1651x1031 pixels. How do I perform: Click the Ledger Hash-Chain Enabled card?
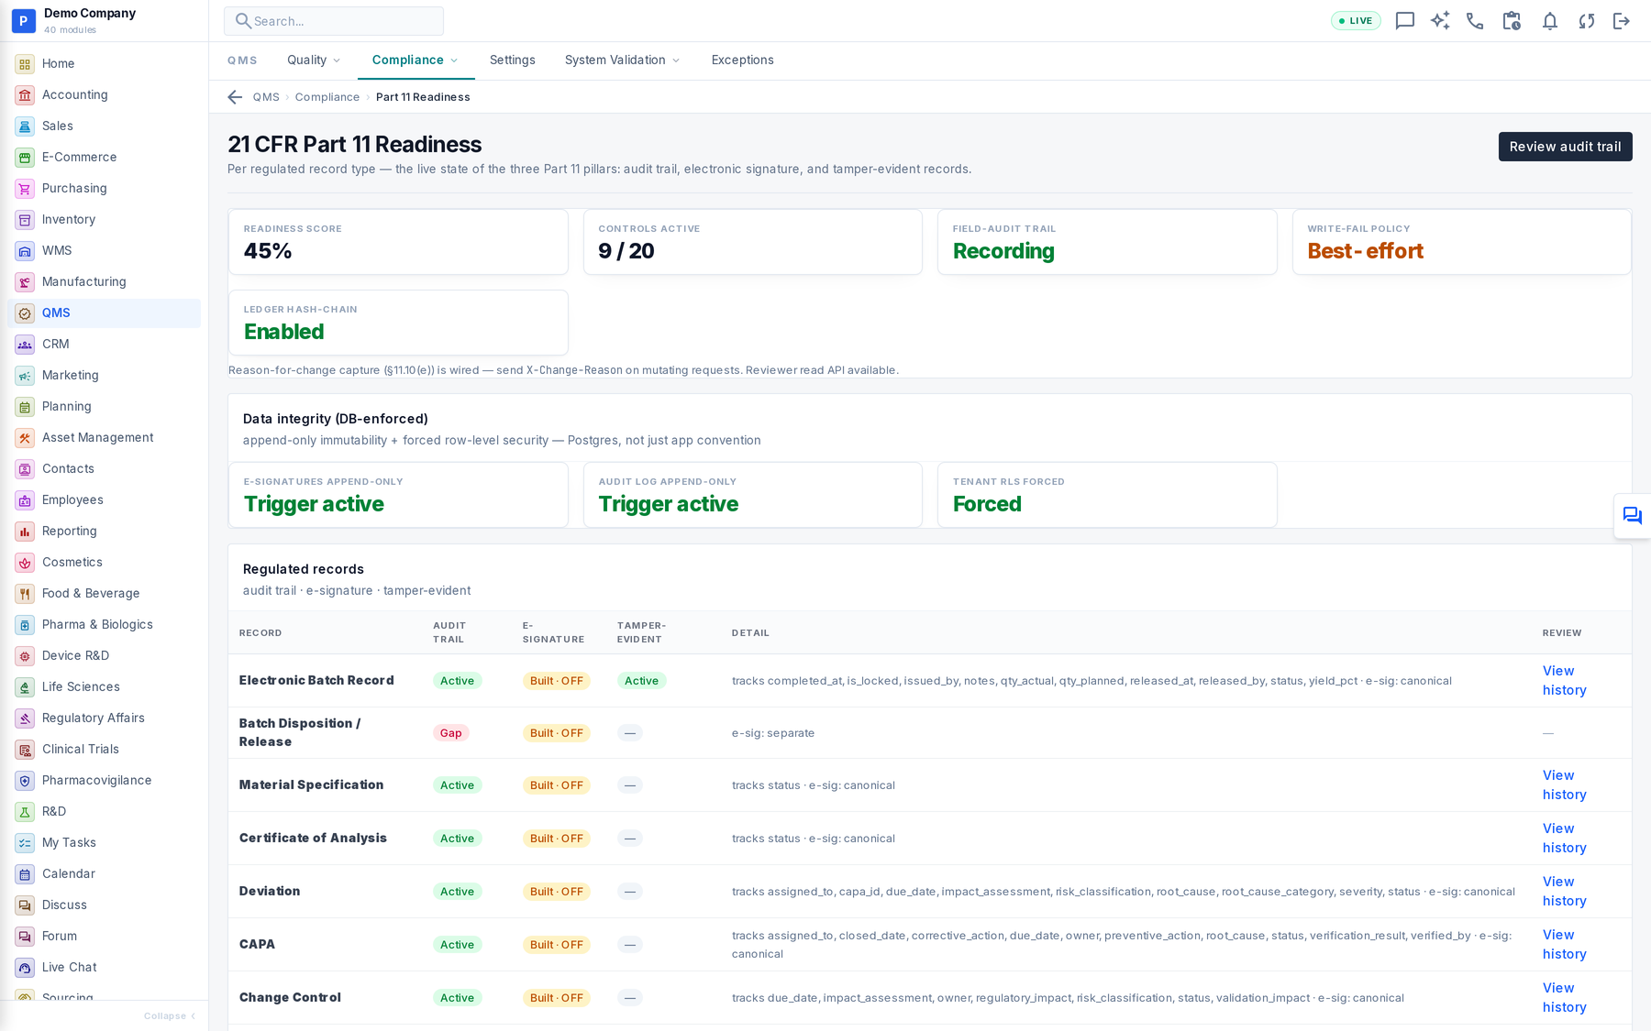tap(398, 323)
